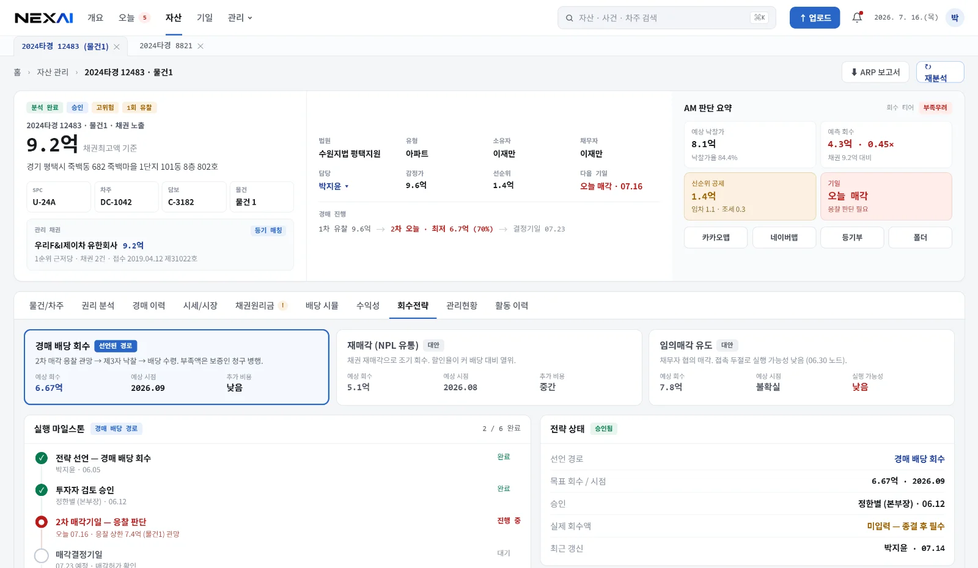Go to 기일 in top navigation
This screenshot has height=568, width=978.
(205, 18)
